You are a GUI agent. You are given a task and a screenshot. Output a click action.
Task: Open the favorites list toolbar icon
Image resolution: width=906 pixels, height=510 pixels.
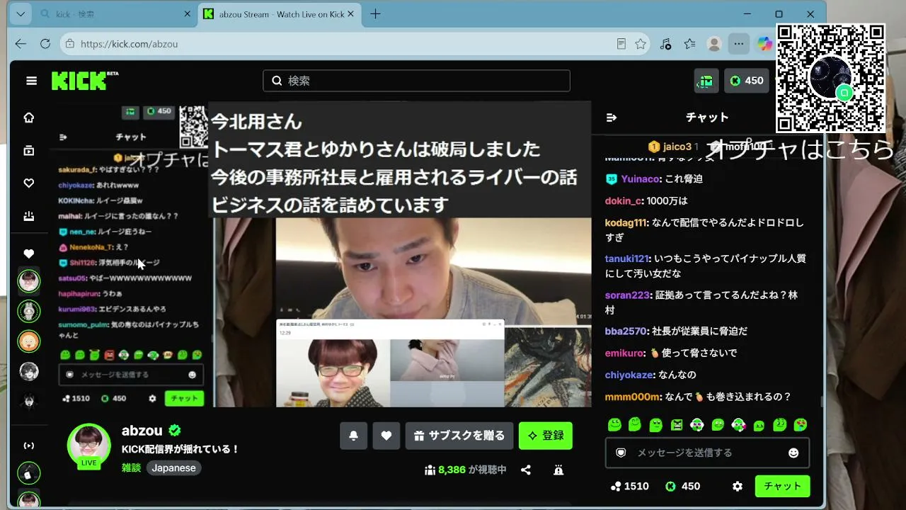click(689, 44)
